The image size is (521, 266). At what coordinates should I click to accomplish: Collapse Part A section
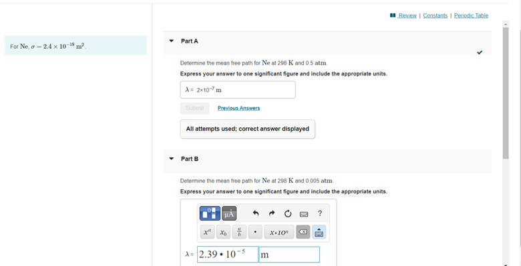(x=172, y=41)
